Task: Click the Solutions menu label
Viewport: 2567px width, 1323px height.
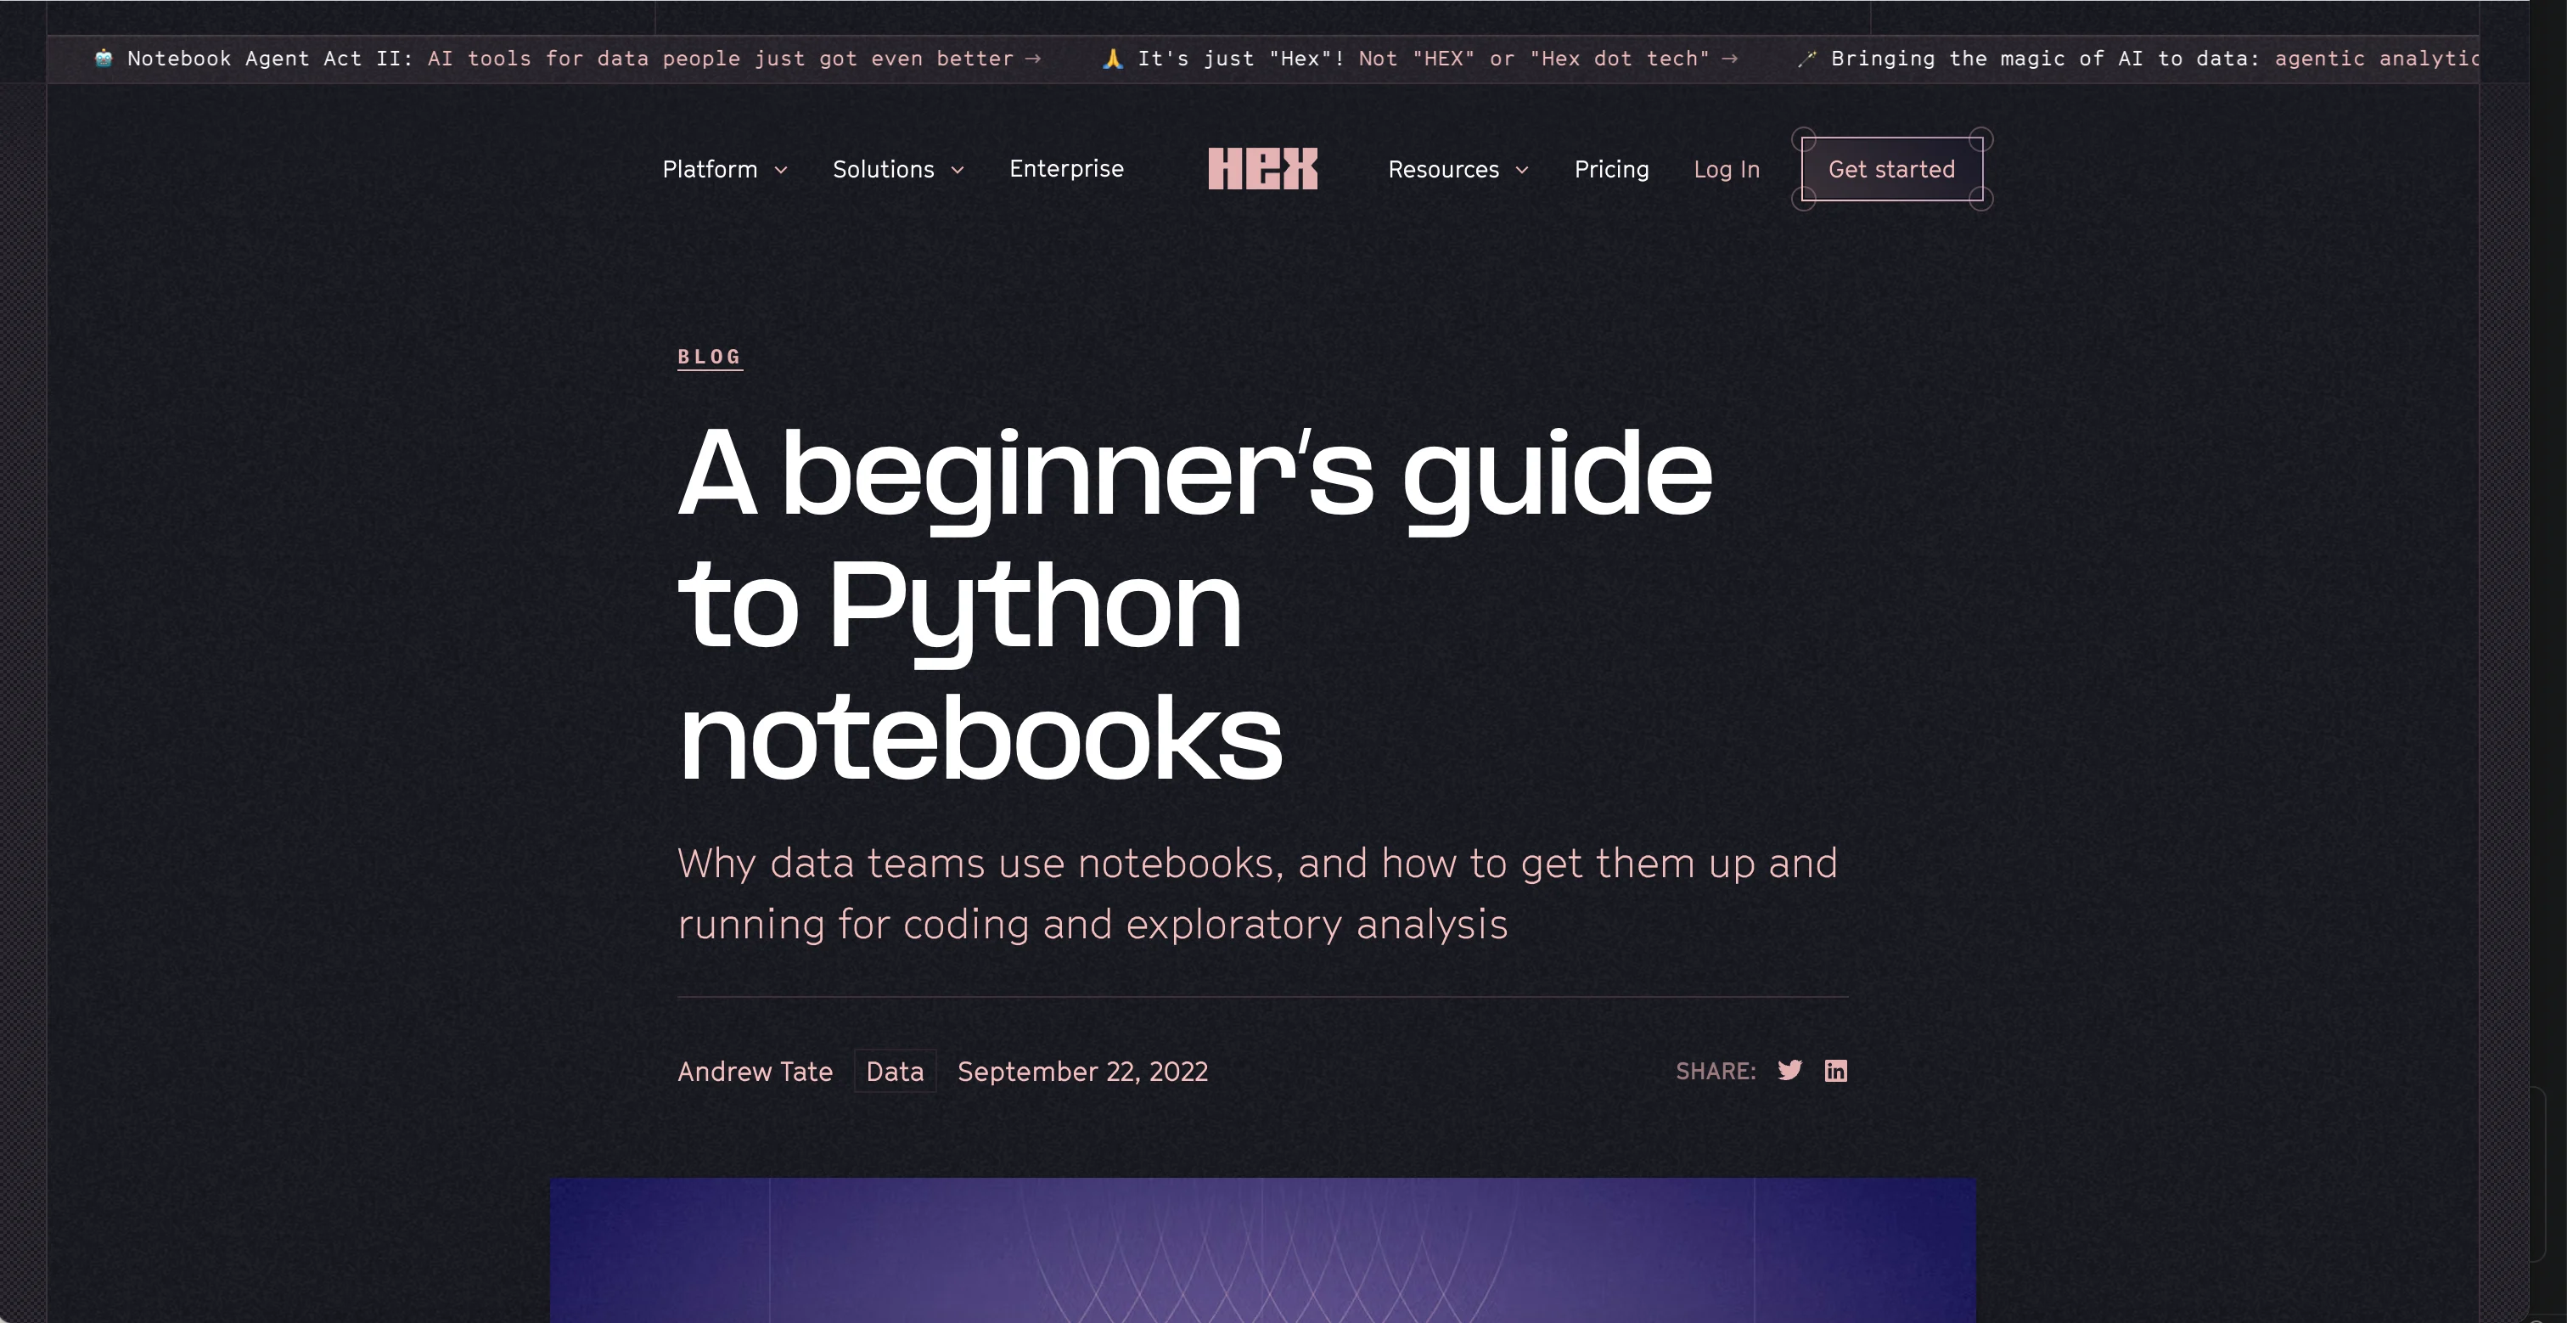Action: (883, 170)
